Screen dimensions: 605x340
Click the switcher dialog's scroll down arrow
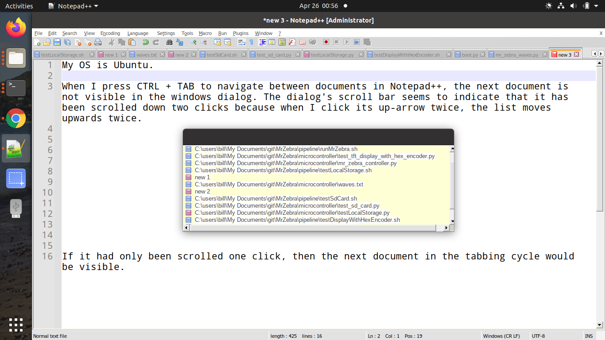click(452, 221)
